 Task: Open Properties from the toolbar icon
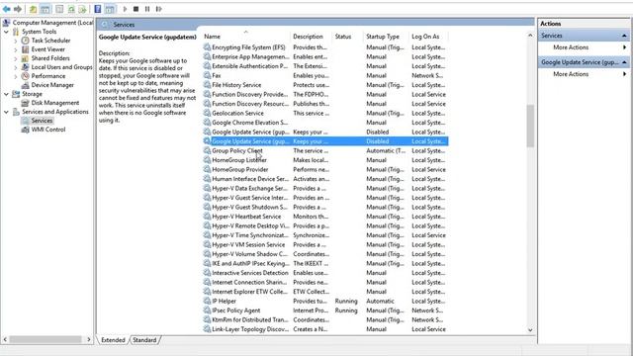[59, 9]
